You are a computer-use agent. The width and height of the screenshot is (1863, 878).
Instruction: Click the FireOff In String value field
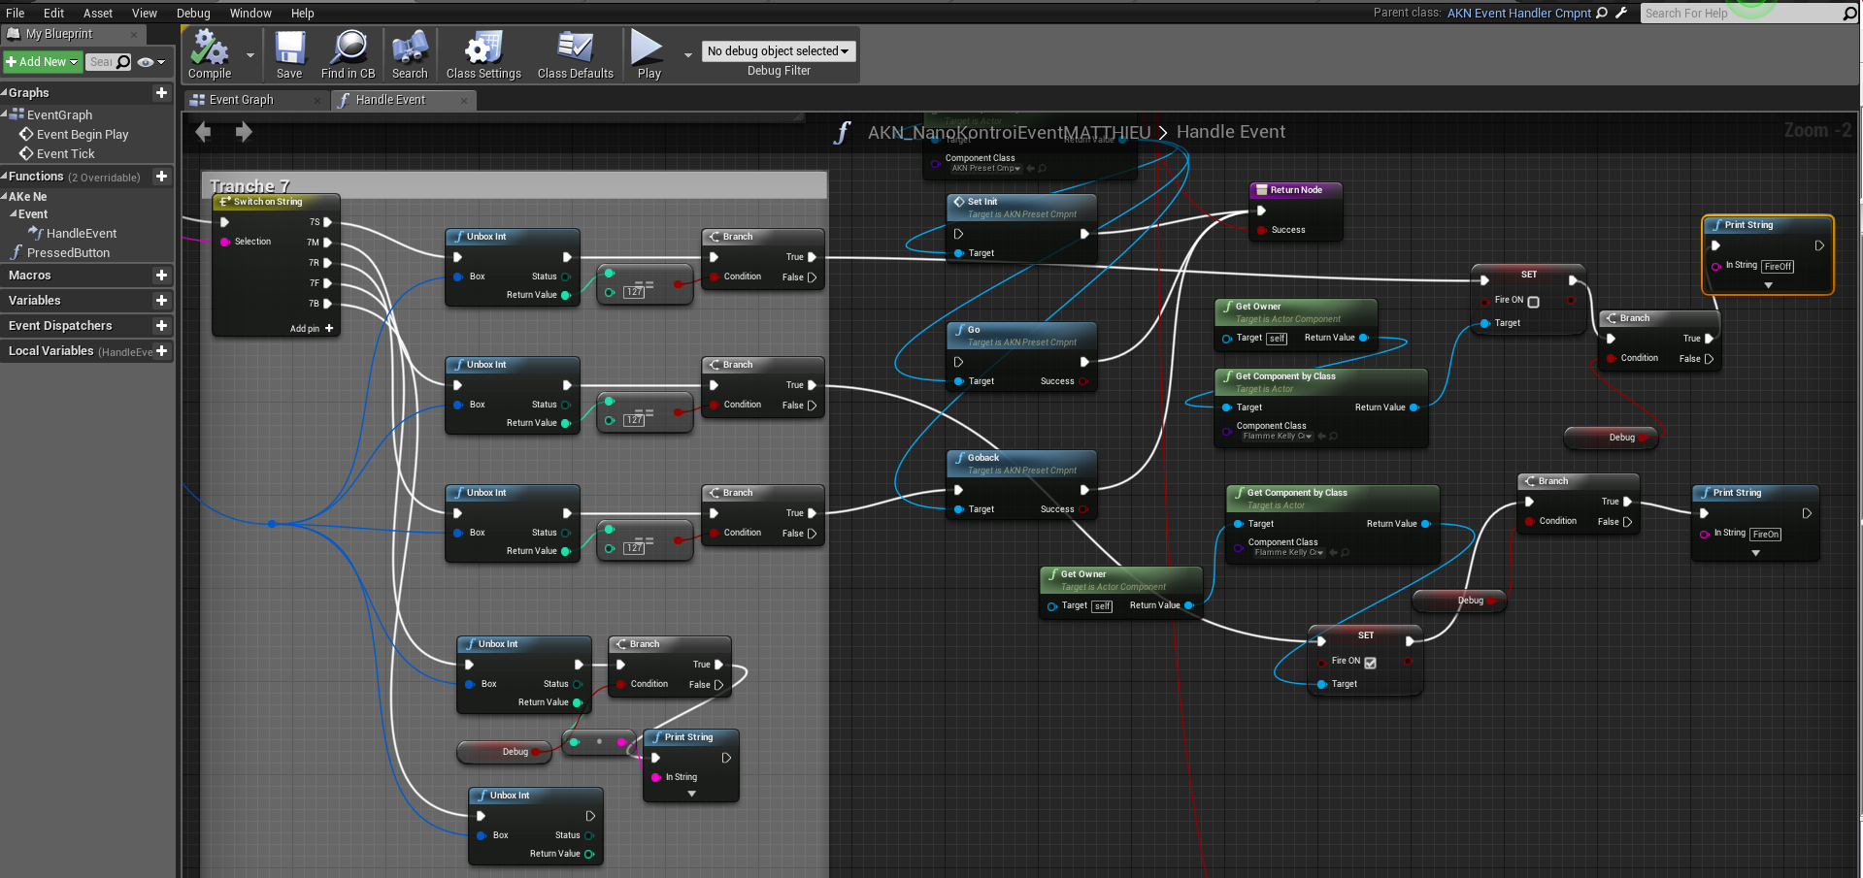click(1778, 267)
